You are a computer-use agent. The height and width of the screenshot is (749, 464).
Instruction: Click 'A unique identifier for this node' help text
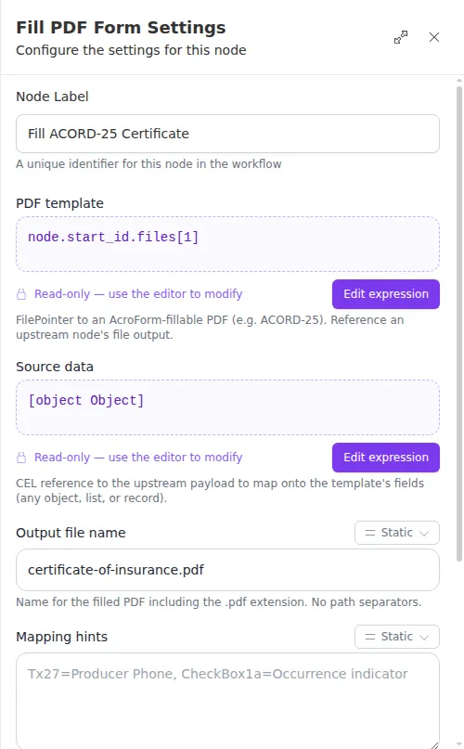tap(148, 164)
